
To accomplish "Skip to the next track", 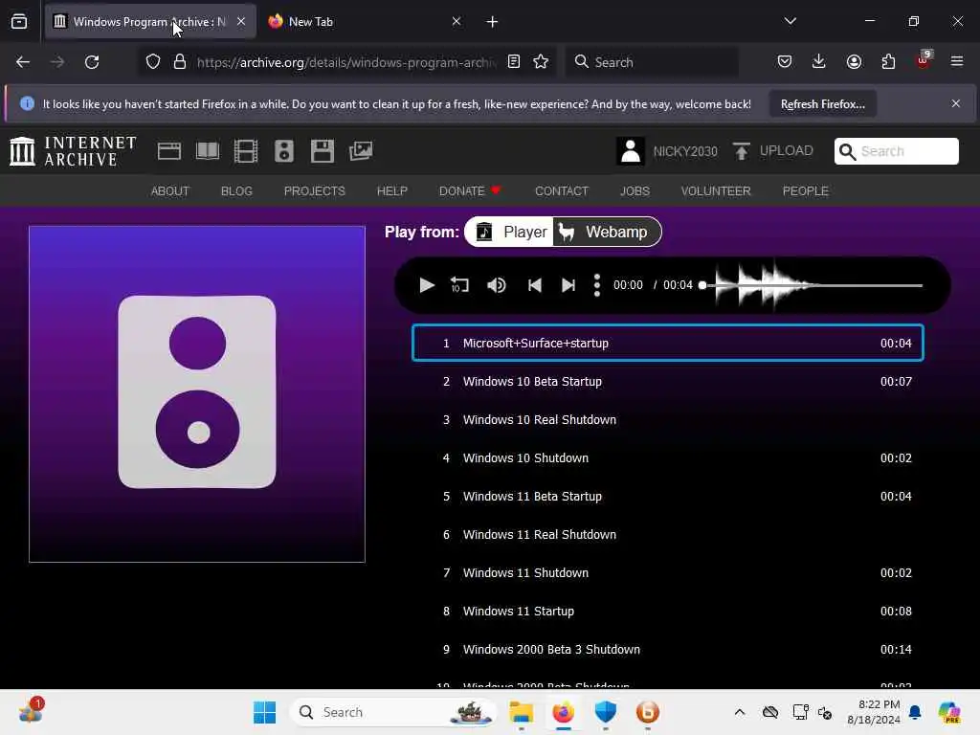I will pos(568,285).
